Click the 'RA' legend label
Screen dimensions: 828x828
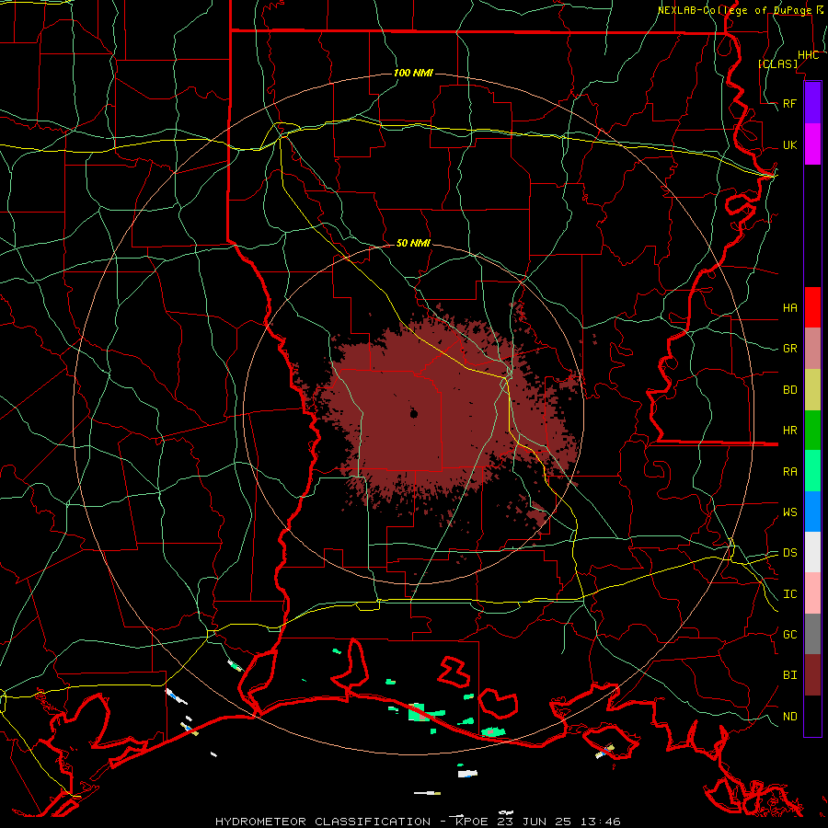[x=789, y=471]
